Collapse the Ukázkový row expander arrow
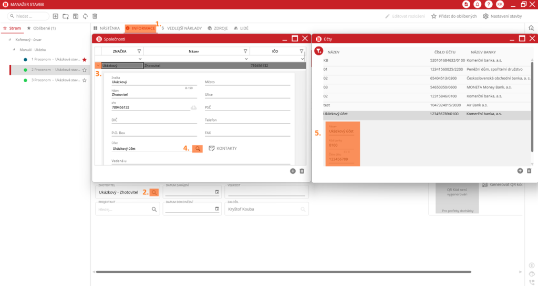This screenshot has height=286, width=538. tap(98, 66)
